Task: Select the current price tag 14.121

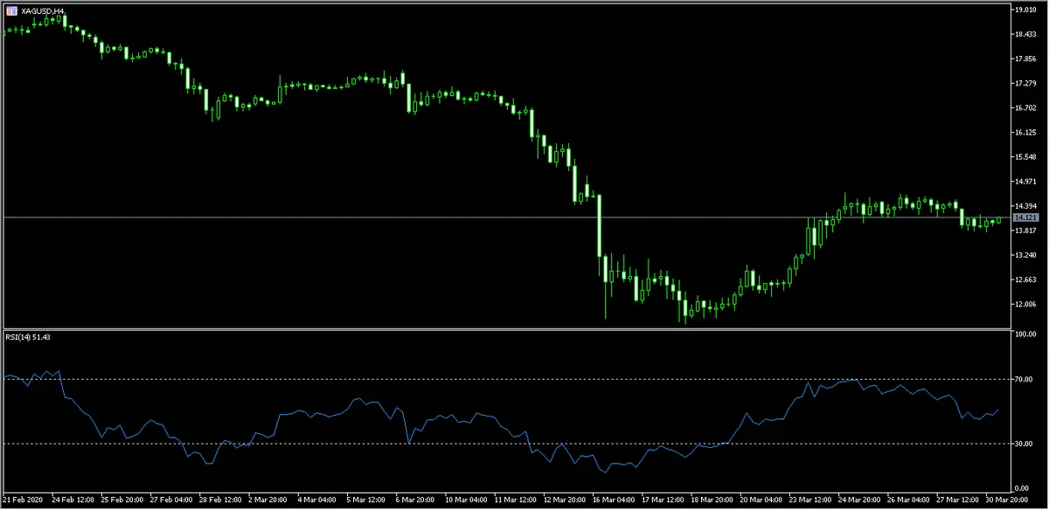Action: (1024, 217)
